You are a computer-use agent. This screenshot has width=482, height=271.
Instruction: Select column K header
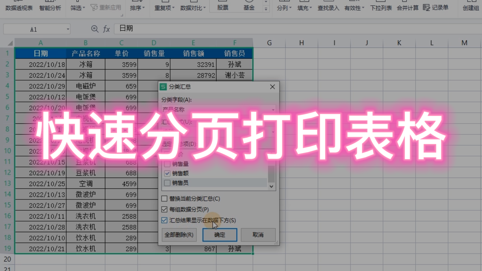pyautogui.click(x=399, y=43)
